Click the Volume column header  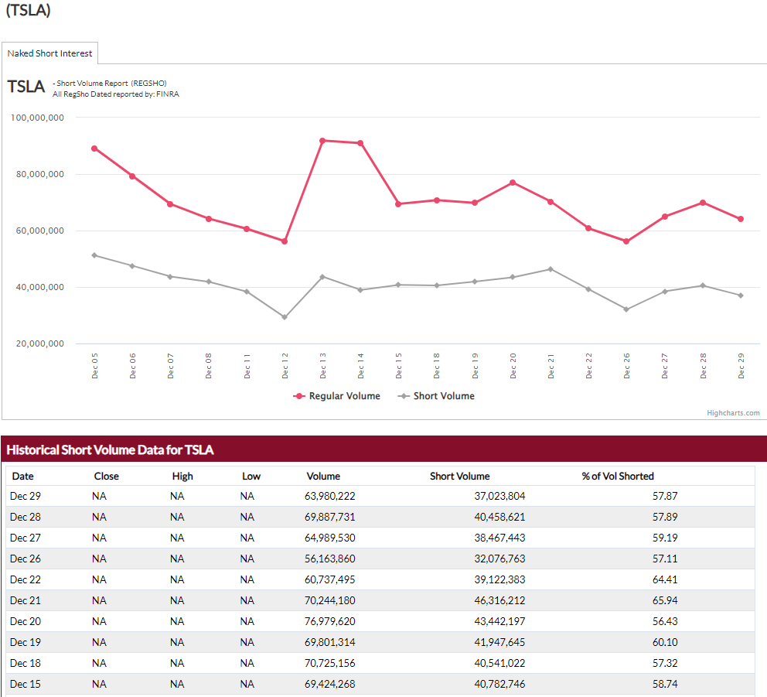point(323,477)
